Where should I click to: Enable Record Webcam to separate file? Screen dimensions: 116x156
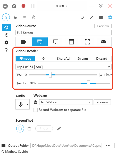pyautogui.click(x=36, y=110)
